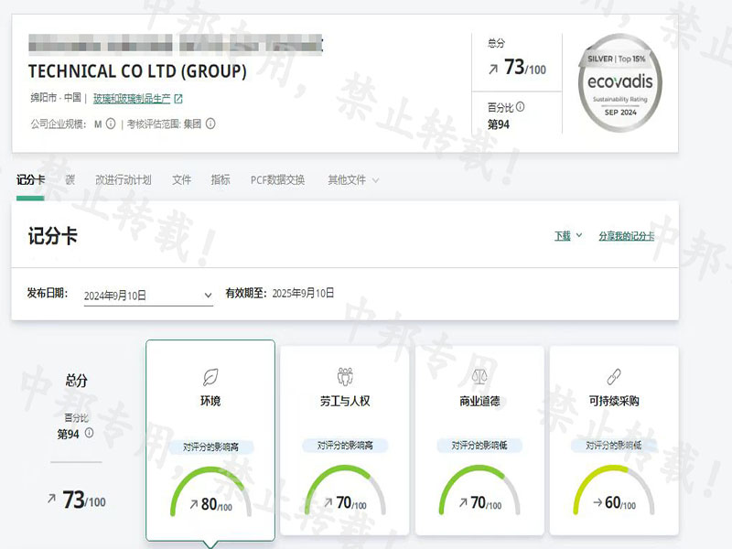Click the info icon after 集团 assessment scope

coord(210,124)
